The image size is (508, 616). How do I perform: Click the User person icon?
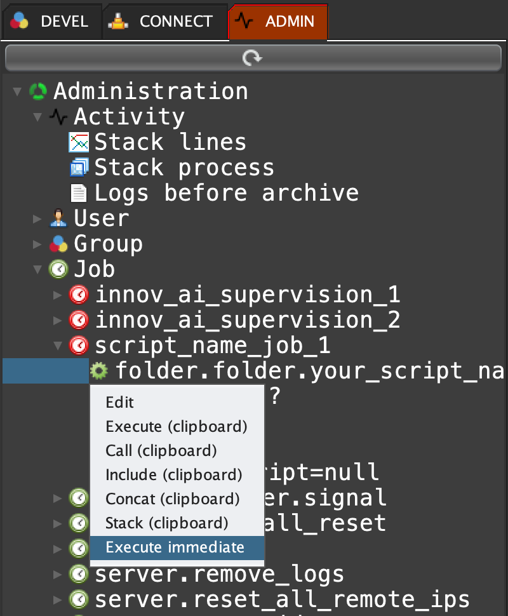(58, 218)
